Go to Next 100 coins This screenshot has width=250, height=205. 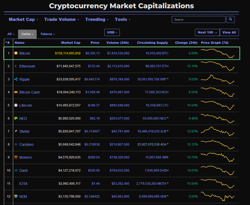207,32
